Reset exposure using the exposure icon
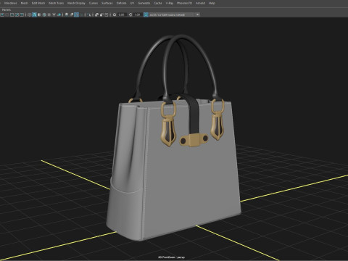 click(x=115, y=14)
